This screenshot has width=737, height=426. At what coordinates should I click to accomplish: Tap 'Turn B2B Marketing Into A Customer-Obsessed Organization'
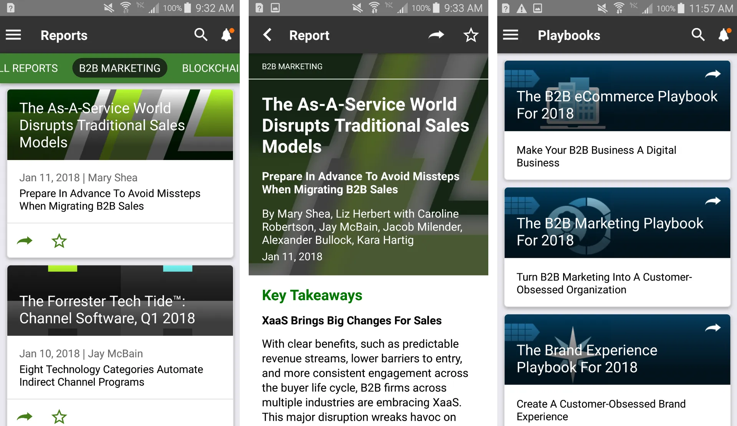point(604,283)
